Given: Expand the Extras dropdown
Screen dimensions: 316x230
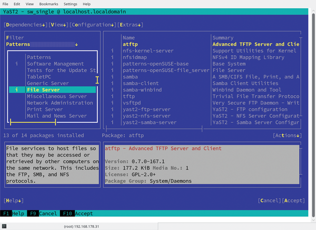Looking at the screenshot, I should pos(130,25).
